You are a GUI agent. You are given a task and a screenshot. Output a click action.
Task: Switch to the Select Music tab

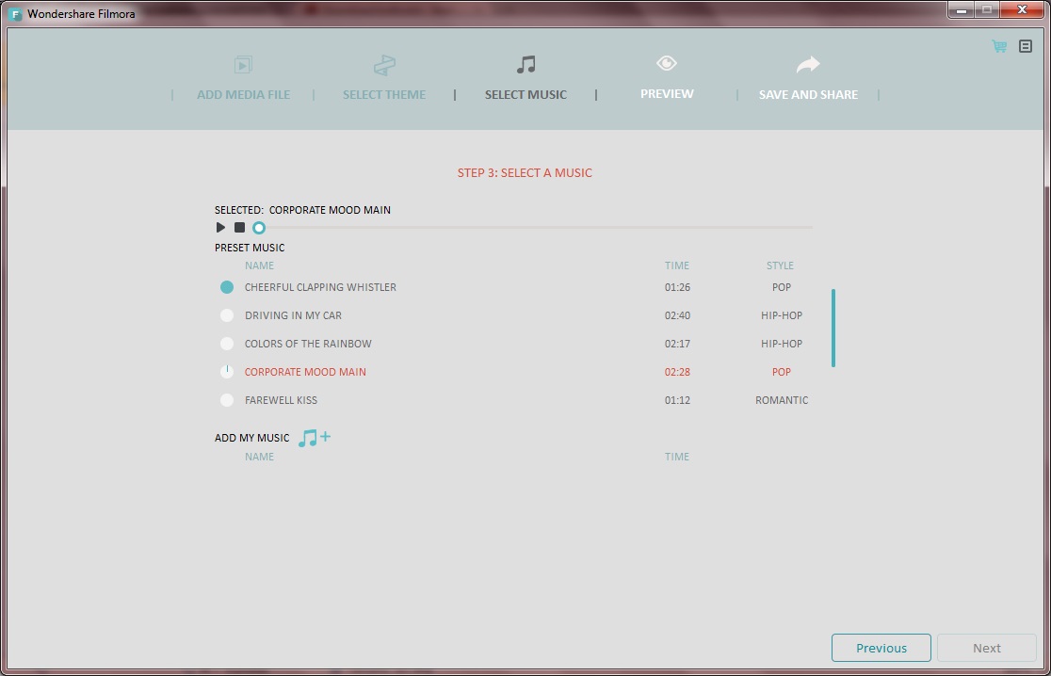(x=525, y=94)
